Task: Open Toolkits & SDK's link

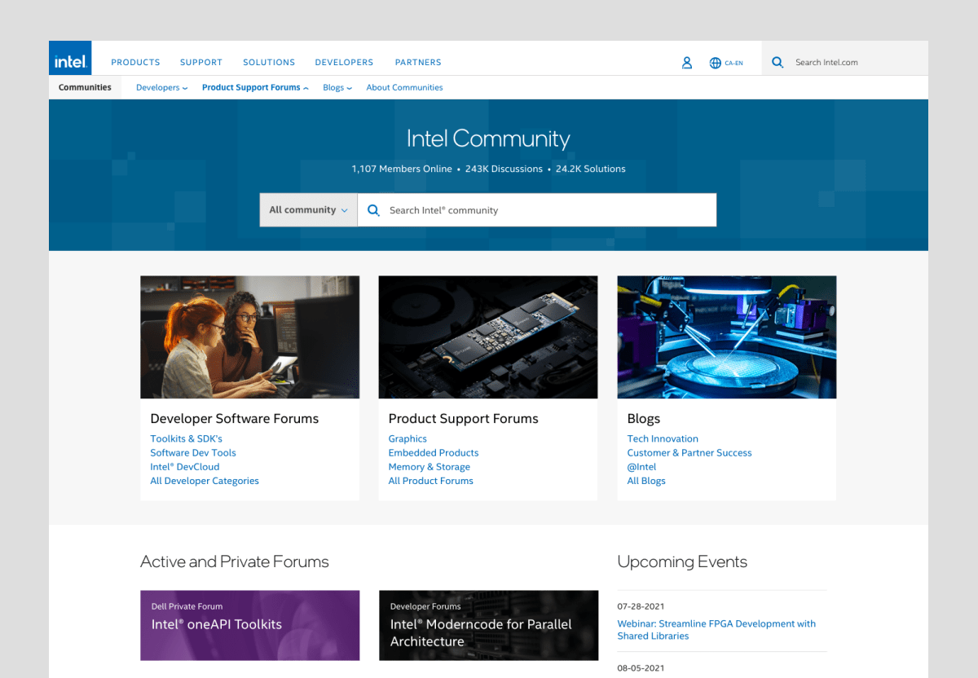Action: [186, 438]
